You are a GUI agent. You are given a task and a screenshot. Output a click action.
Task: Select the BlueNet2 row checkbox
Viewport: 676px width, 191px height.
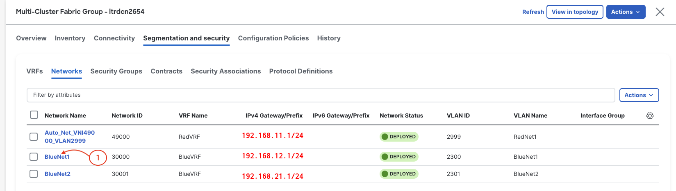(x=34, y=174)
